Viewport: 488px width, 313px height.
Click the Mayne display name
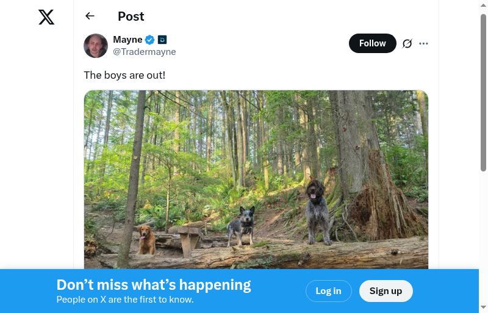[x=127, y=40]
